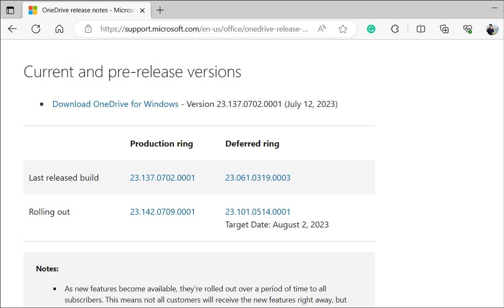Open Download OneDrive for Windows link

point(115,104)
